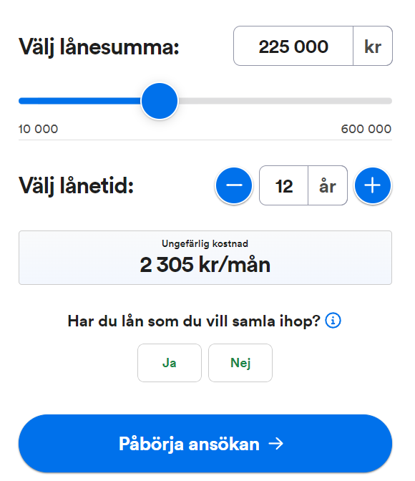The width and height of the screenshot is (415, 481).
Task: Select Ja for collecting existing loans
Action: tap(170, 363)
